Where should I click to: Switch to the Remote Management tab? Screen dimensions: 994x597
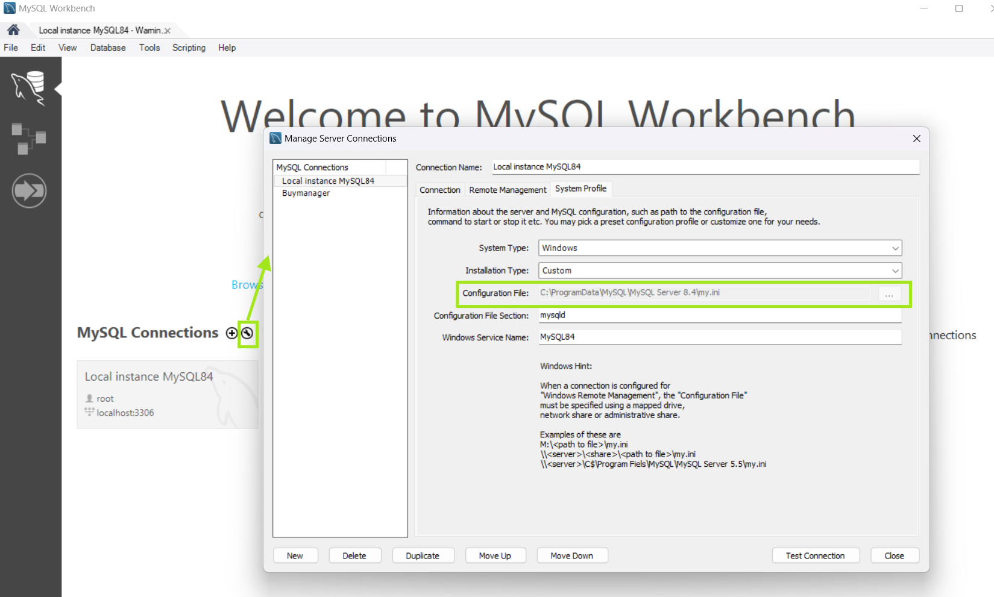tap(508, 190)
